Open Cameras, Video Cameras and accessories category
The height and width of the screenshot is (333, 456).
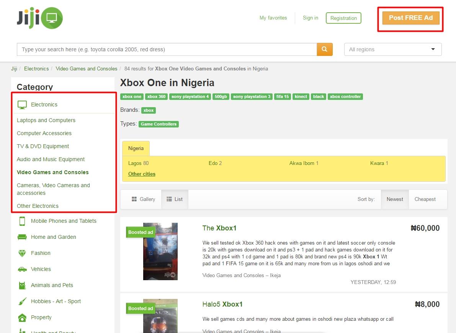pos(53,189)
